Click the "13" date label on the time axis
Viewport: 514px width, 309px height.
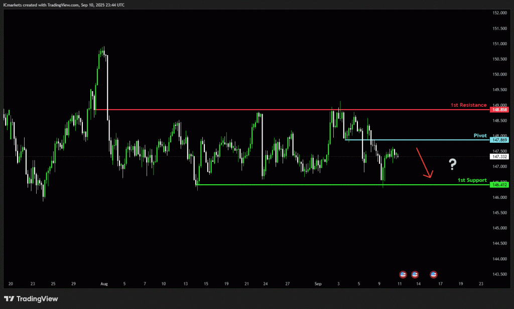coord(186,284)
